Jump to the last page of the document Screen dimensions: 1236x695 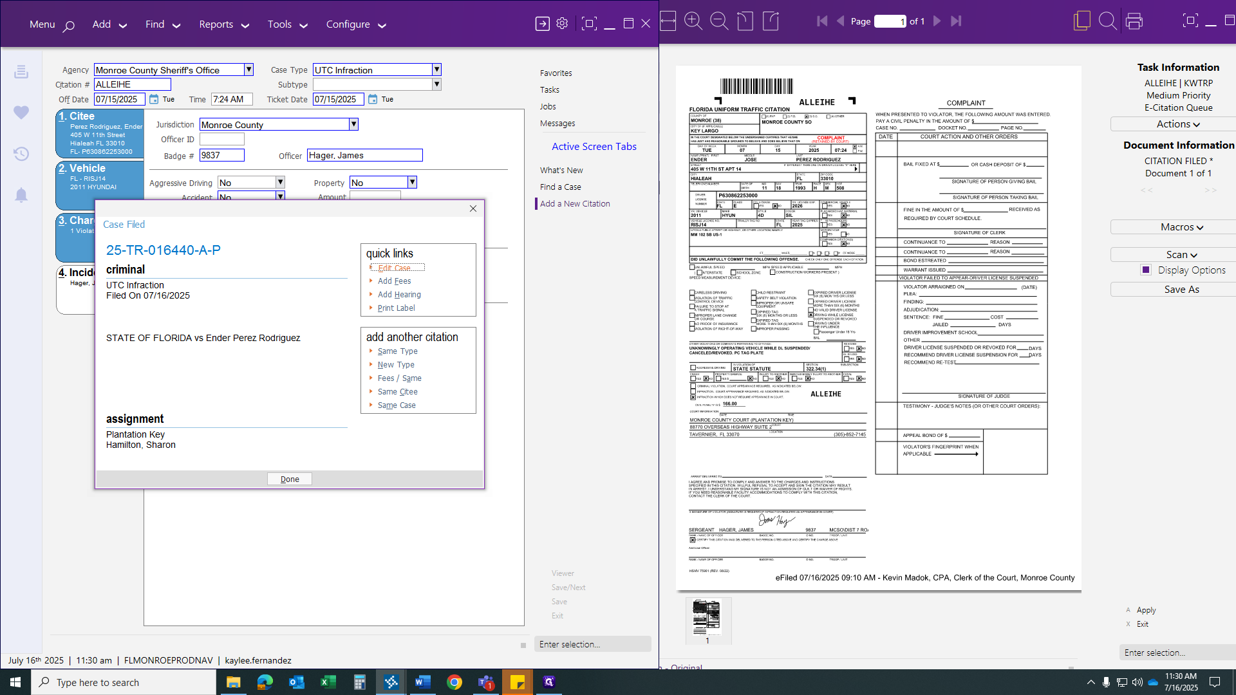pyautogui.click(x=957, y=21)
